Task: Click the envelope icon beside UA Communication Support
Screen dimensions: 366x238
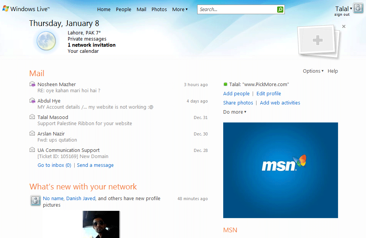Action: coord(32,150)
